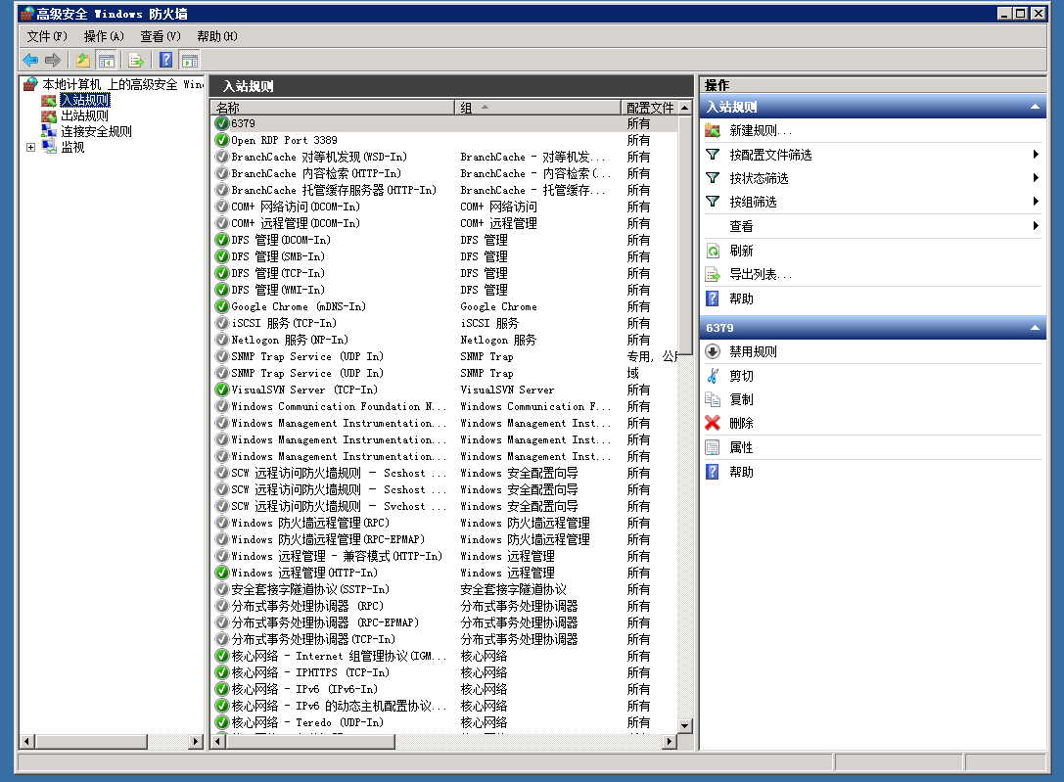Screen dimensions: 1064x782
Task: Open the 按状态筛选 submenu arrow
Action: pyautogui.click(x=1037, y=178)
